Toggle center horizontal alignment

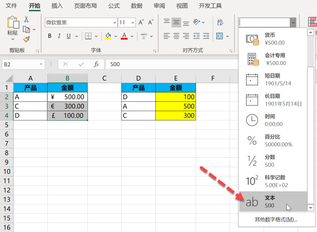176,36
